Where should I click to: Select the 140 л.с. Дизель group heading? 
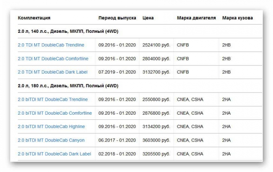(x=68, y=31)
